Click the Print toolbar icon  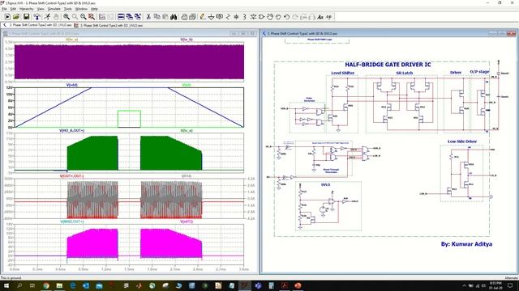193,17
